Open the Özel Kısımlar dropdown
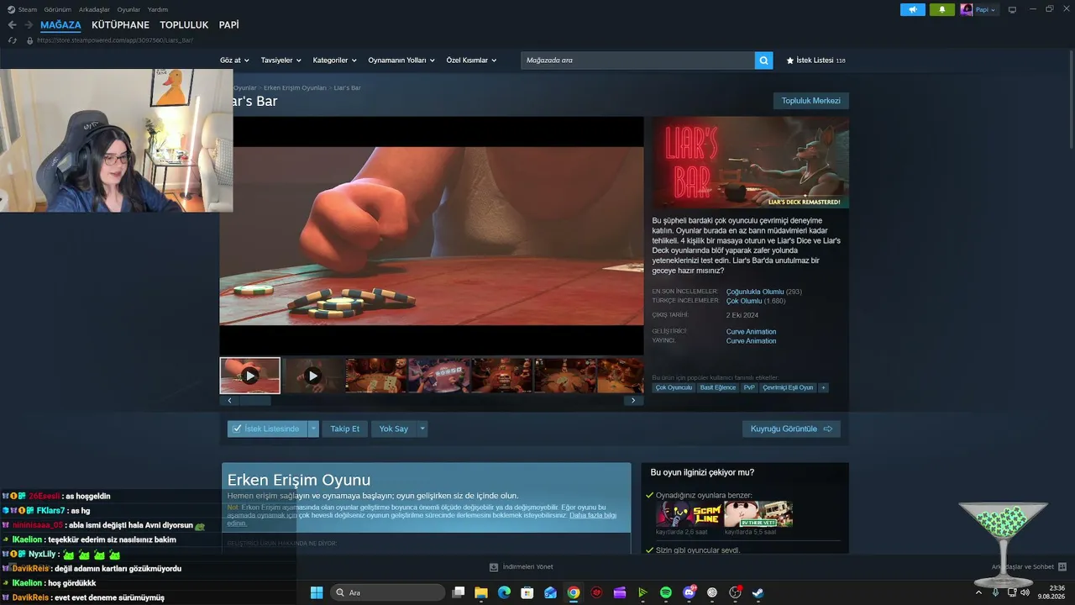This screenshot has height=605, width=1075. tap(471, 60)
